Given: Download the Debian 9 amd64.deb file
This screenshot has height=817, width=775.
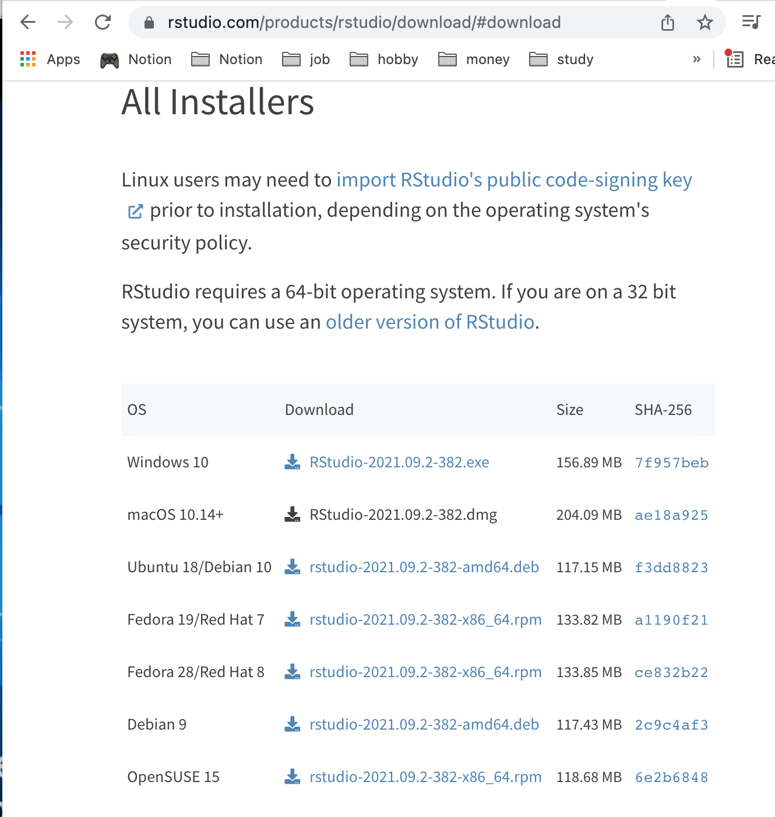Looking at the screenshot, I should pos(424,724).
